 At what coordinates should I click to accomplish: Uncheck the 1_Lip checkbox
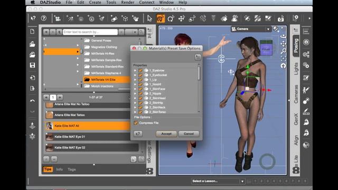point(140,80)
